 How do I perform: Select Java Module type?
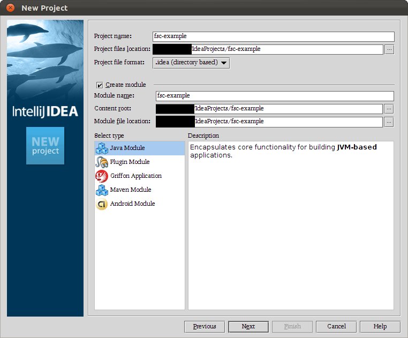[x=140, y=148]
